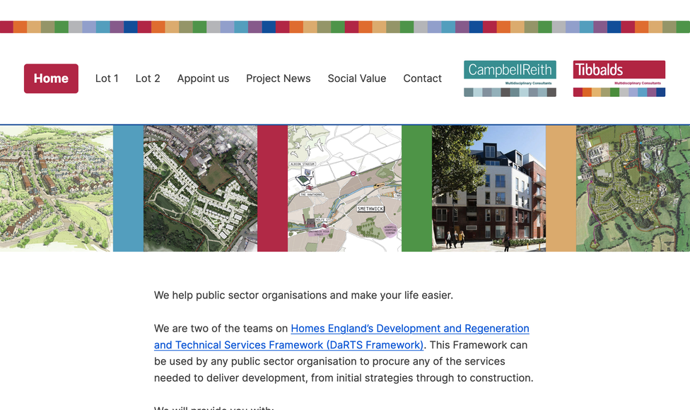Click the crimson stripe in image banner

272,189
